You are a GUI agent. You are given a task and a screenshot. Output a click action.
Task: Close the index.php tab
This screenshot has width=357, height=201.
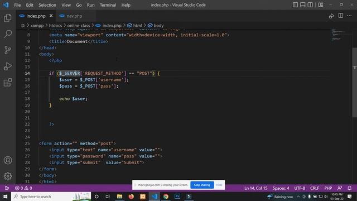pyautogui.click(x=51, y=16)
